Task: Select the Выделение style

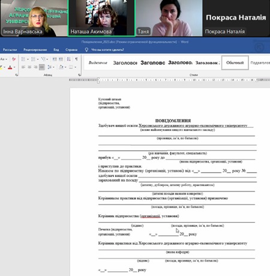Action: [98, 63]
